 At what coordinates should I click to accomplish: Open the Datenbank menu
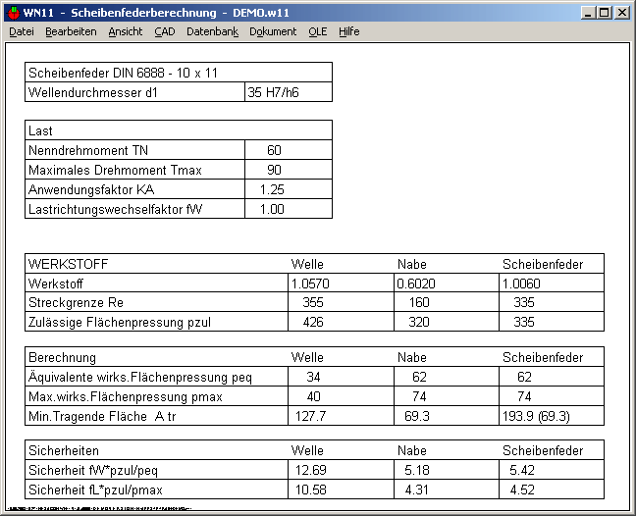click(x=212, y=31)
